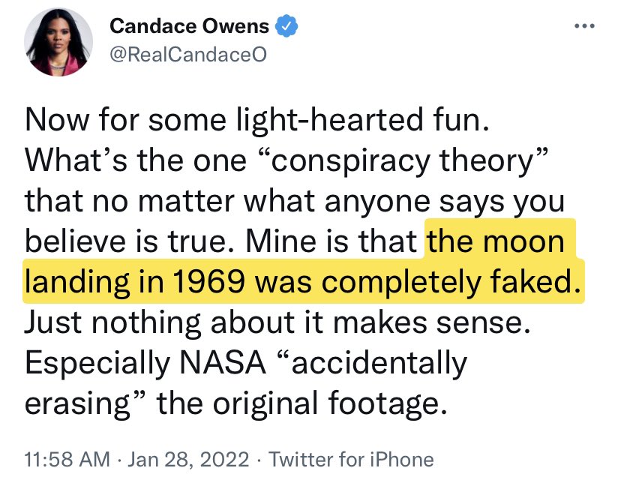Click the yellow highlighted "the moon" text
Screen dimensions: 621x486
tap(496, 241)
